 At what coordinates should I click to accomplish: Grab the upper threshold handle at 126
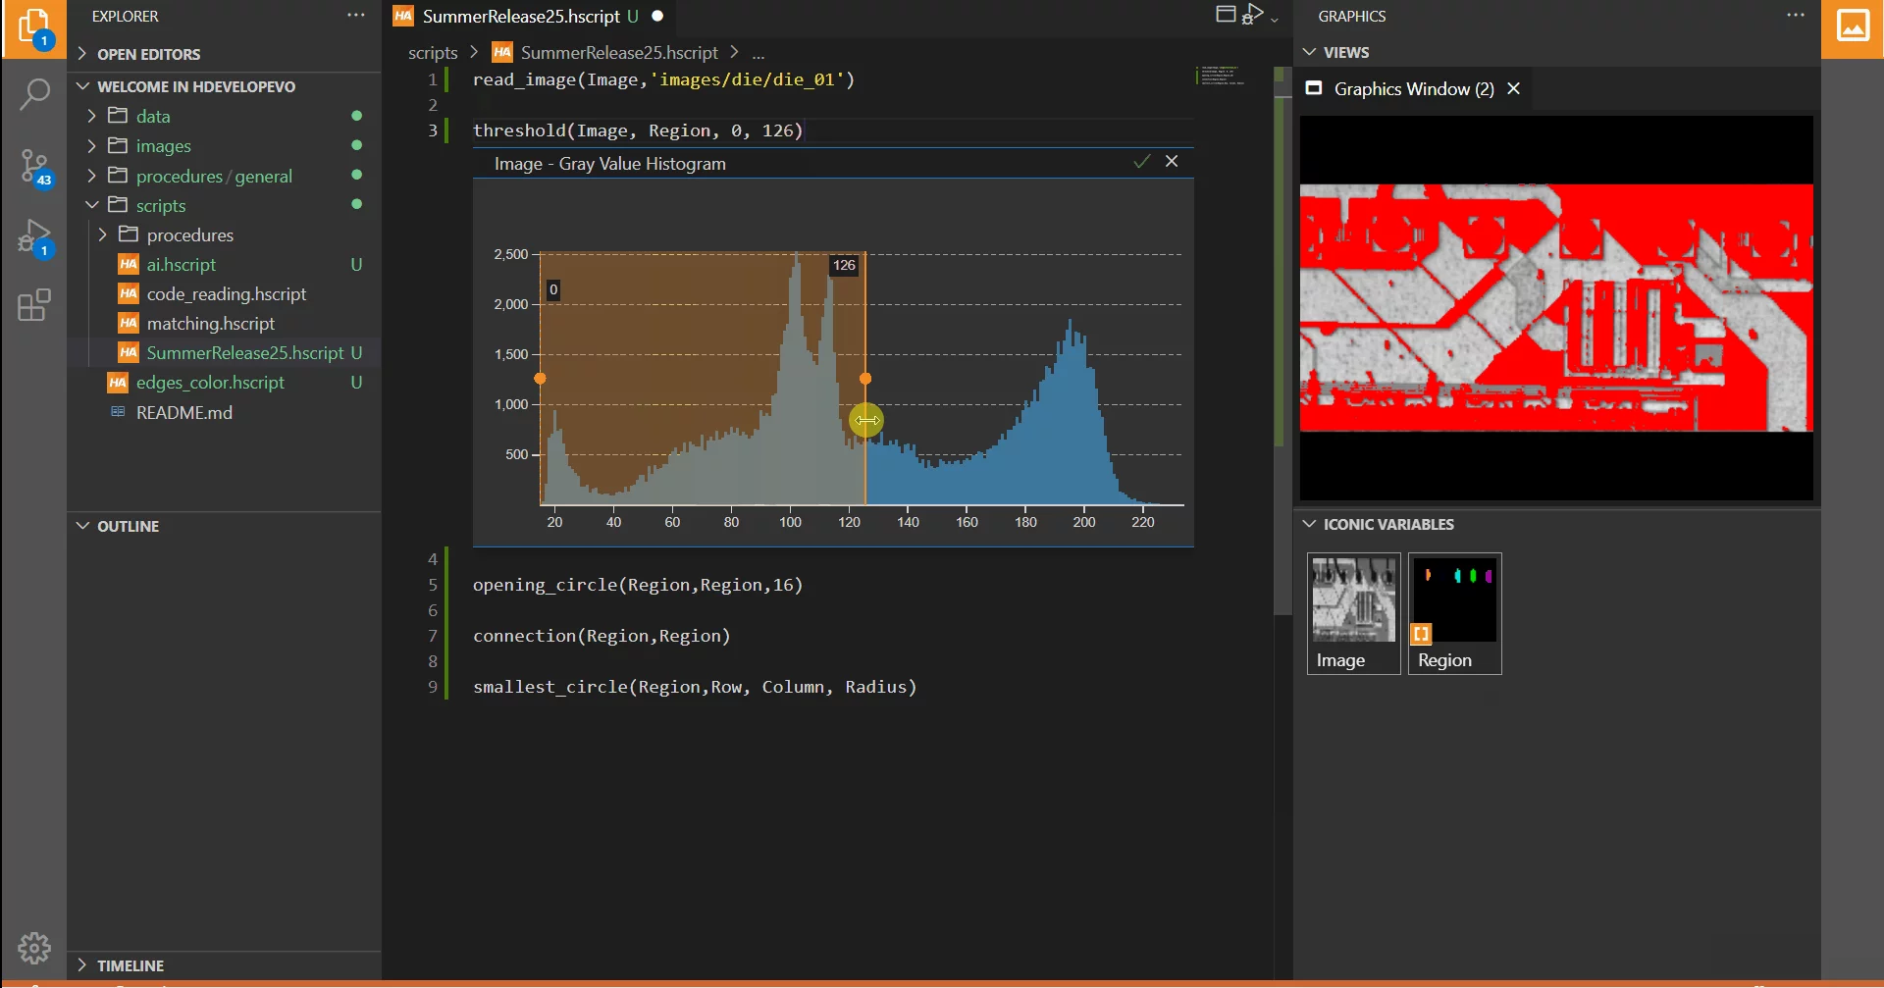click(864, 379)
